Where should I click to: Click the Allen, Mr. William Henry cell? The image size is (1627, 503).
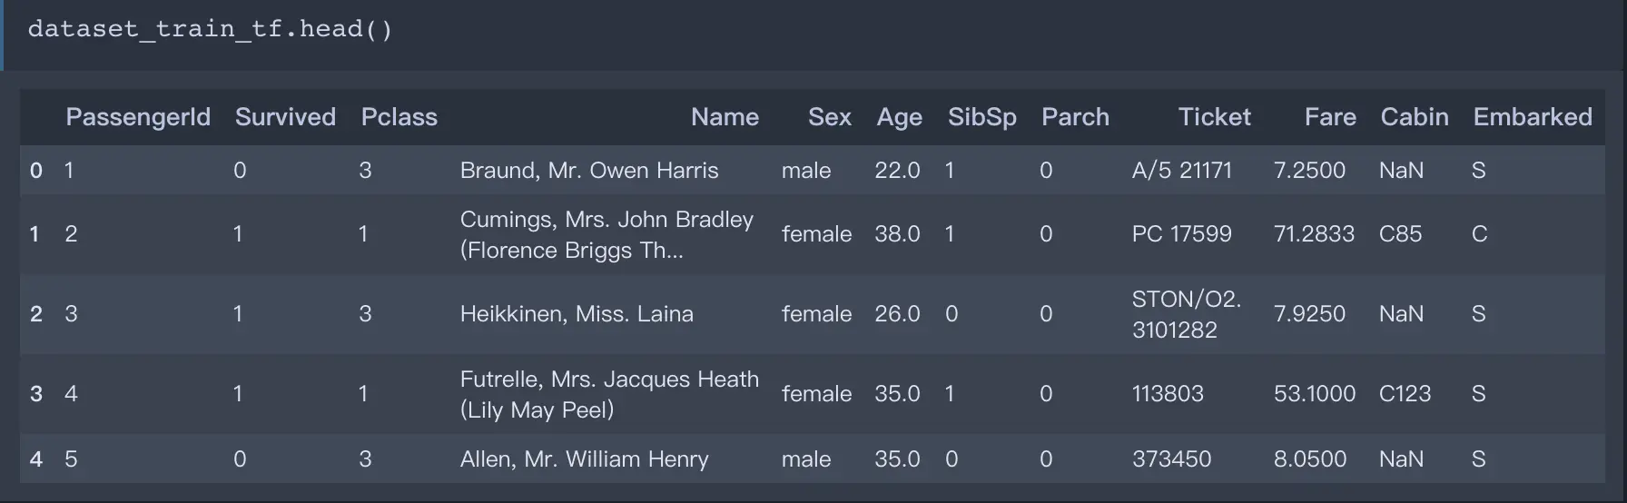click(584, 459)
